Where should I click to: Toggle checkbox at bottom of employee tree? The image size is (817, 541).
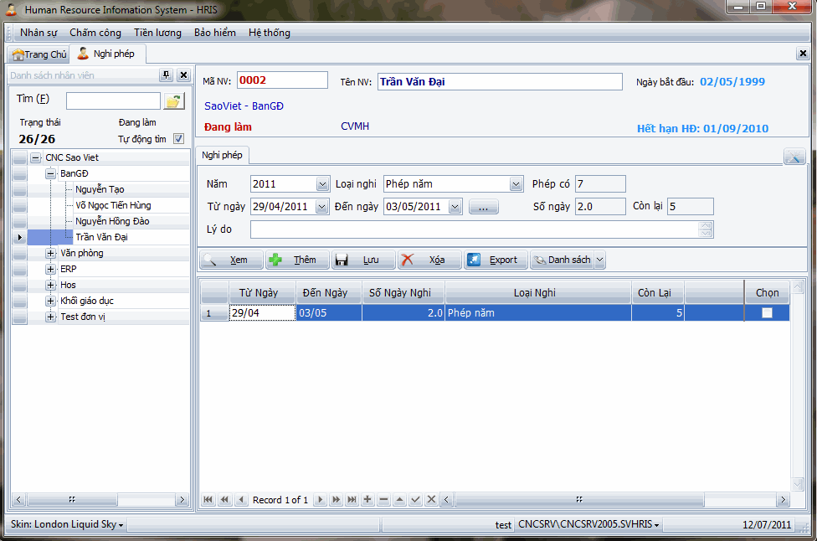[178, 500]
